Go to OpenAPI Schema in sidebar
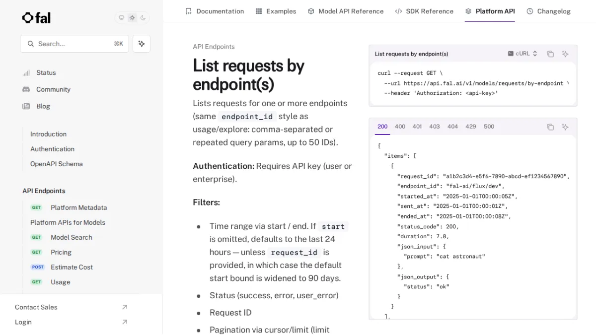This screenshot has width=596, height=335. coord(56,164)
